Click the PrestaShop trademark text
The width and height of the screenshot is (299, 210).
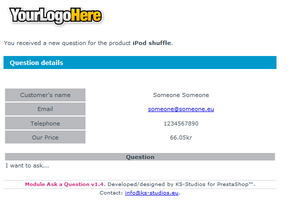point(235,184)
